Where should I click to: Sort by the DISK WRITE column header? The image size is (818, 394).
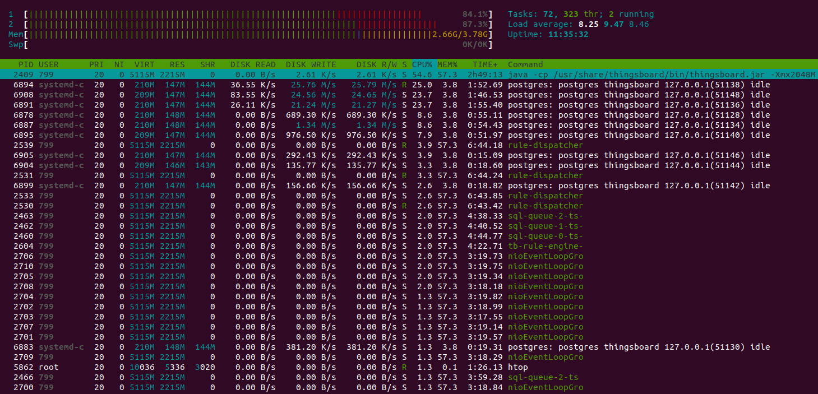pos(311,64)
